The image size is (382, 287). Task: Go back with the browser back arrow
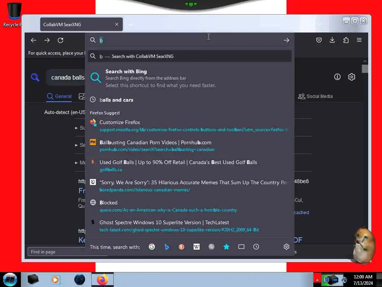pos(34,40)
